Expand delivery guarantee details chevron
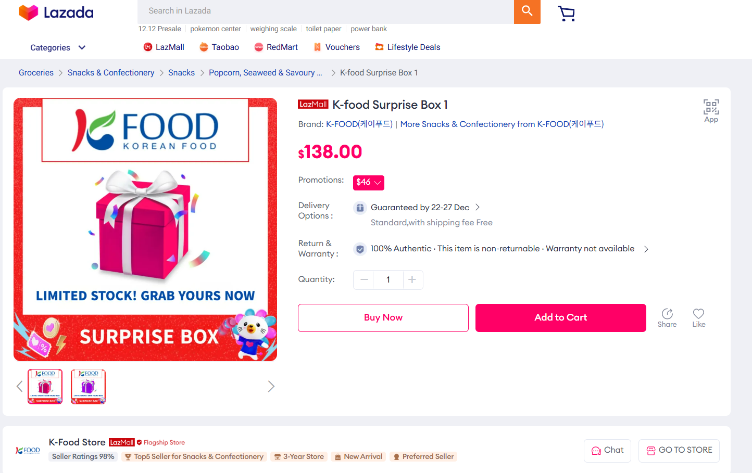752x473 pixels. click(478, 208)
